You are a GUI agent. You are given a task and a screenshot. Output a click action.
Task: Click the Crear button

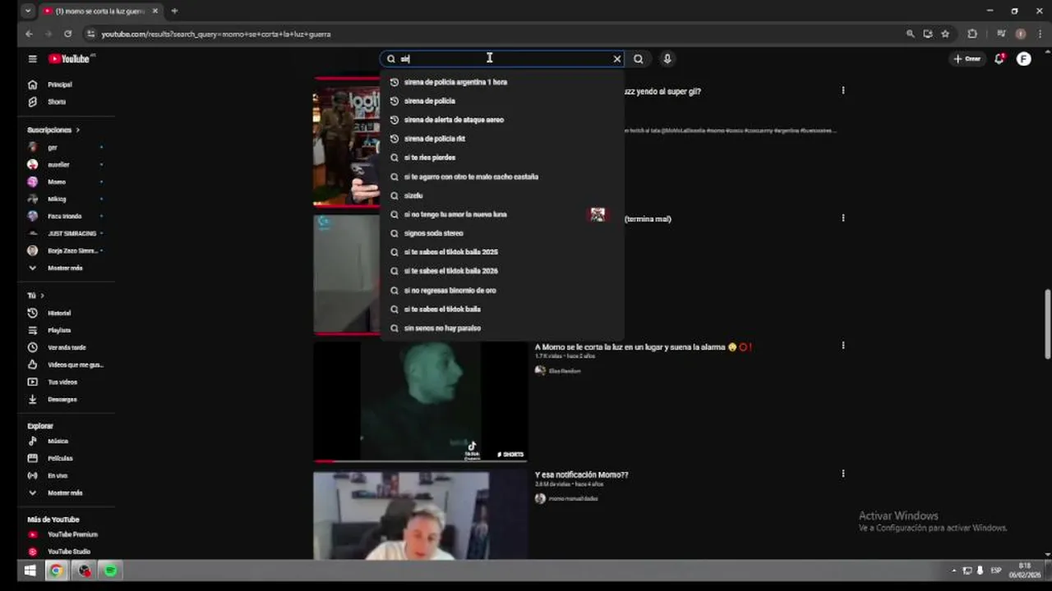(967, 59)
